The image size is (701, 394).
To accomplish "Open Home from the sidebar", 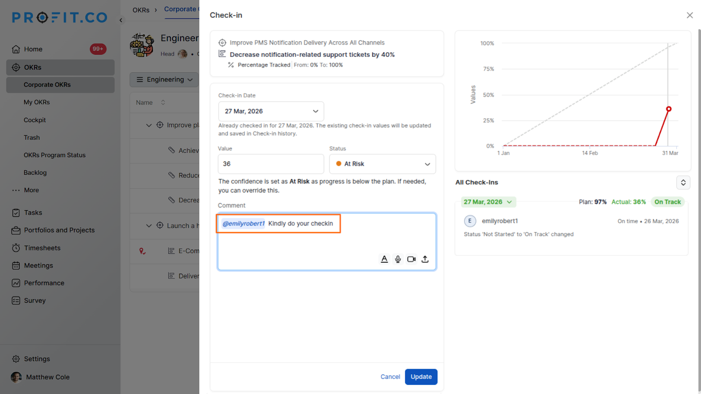I will (33, 49).
